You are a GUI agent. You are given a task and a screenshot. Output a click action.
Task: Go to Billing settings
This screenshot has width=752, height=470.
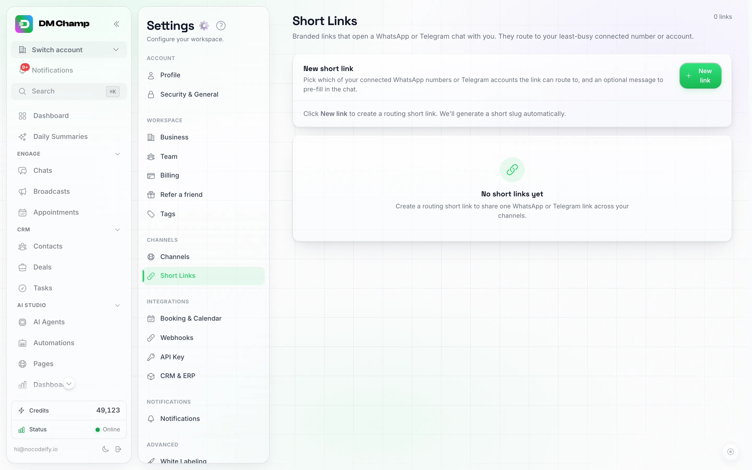coord(204,175)
